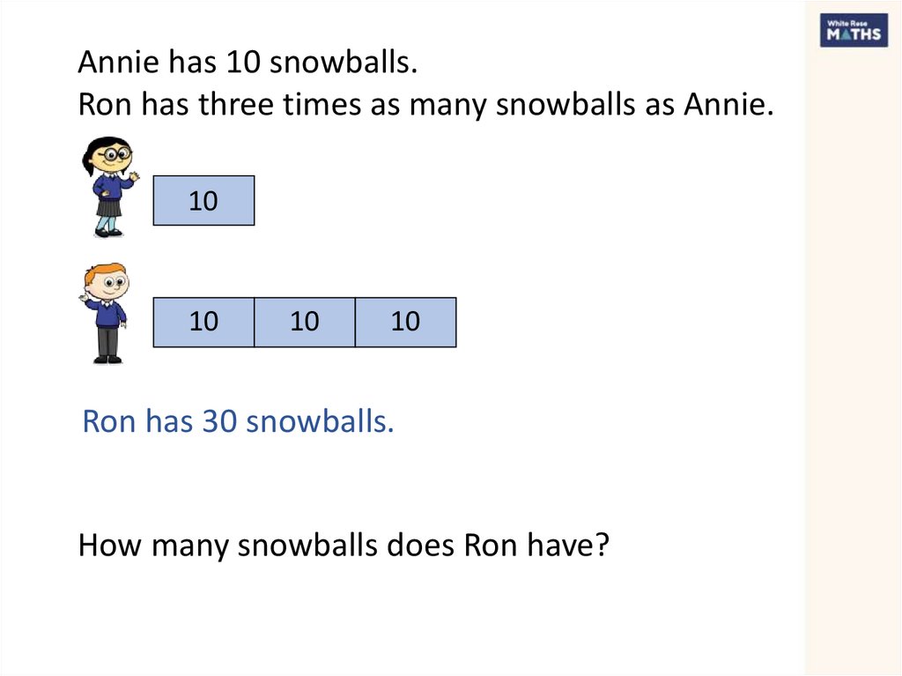Image resolution: width=902 pixels, height=676 pixels.
Task: Click the text 'Annie has 10 snowballs.'
Action: tap(246, 63)
